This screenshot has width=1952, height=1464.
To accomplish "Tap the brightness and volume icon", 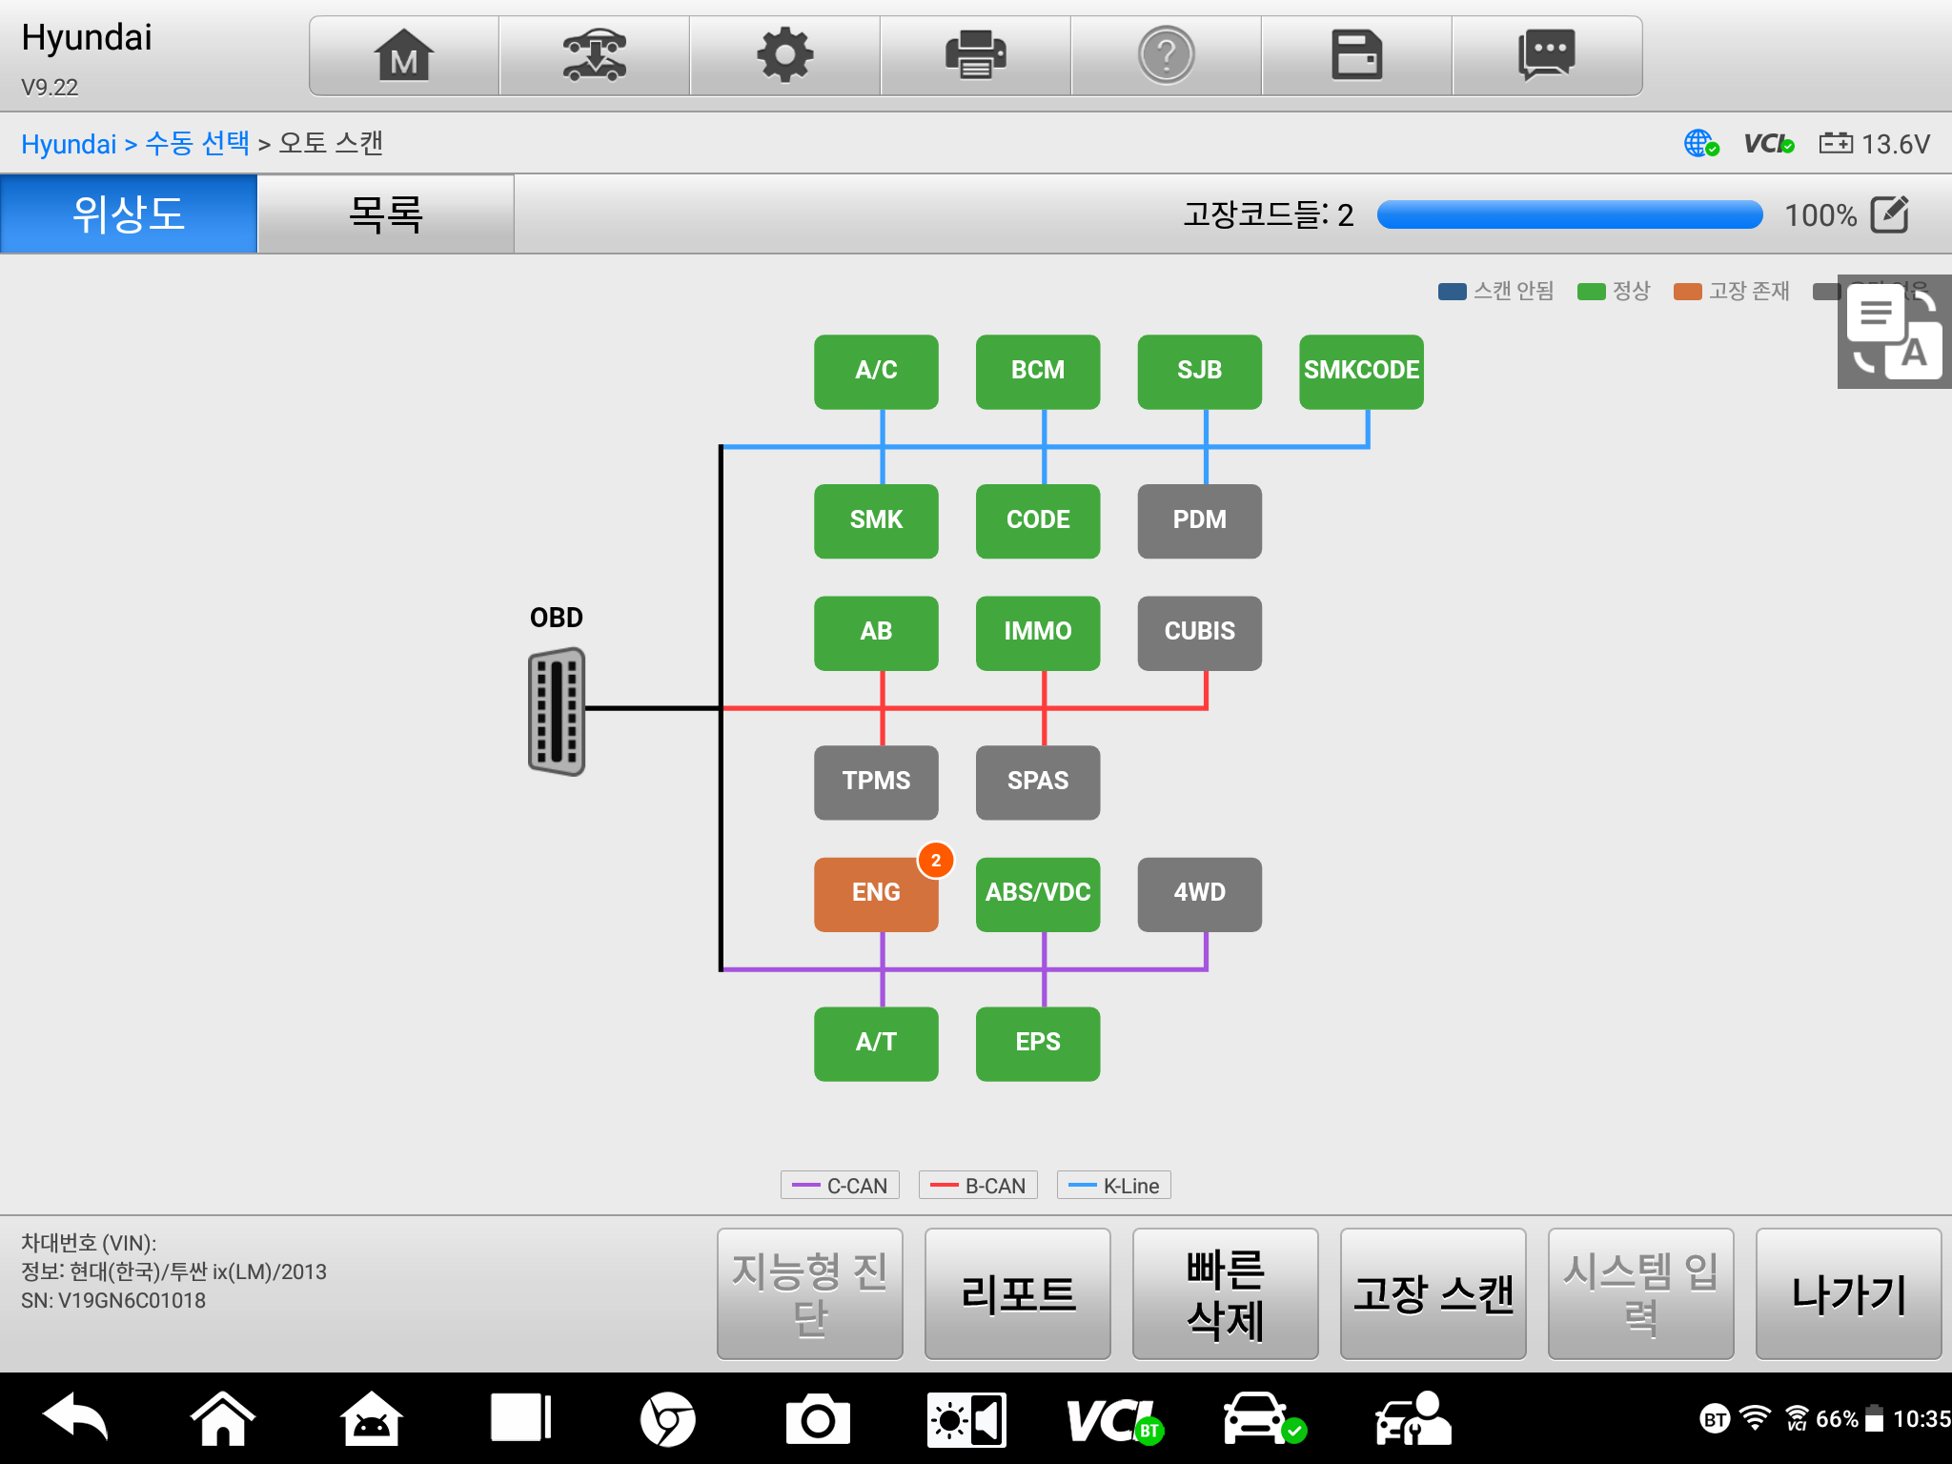I will pos(966,1419).
